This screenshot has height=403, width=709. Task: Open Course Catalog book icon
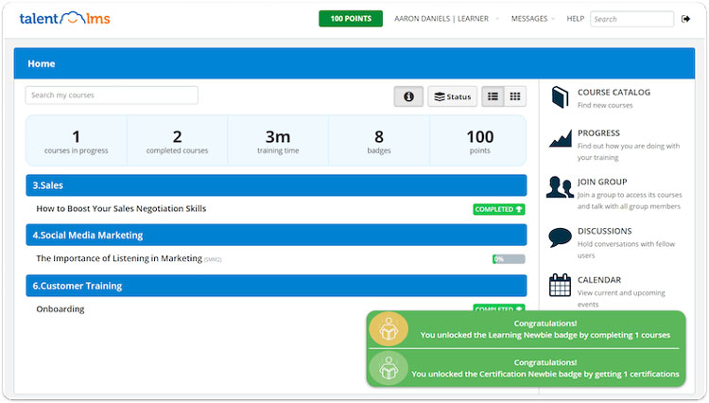click(x=560, y=97)
